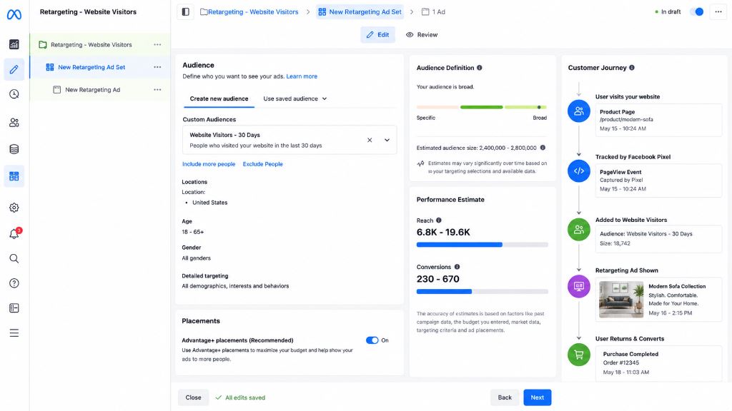Open Retargeting - Website Visitors breadcrumb
This screenshot has height=411, width=732.
(x=249, y=11)
